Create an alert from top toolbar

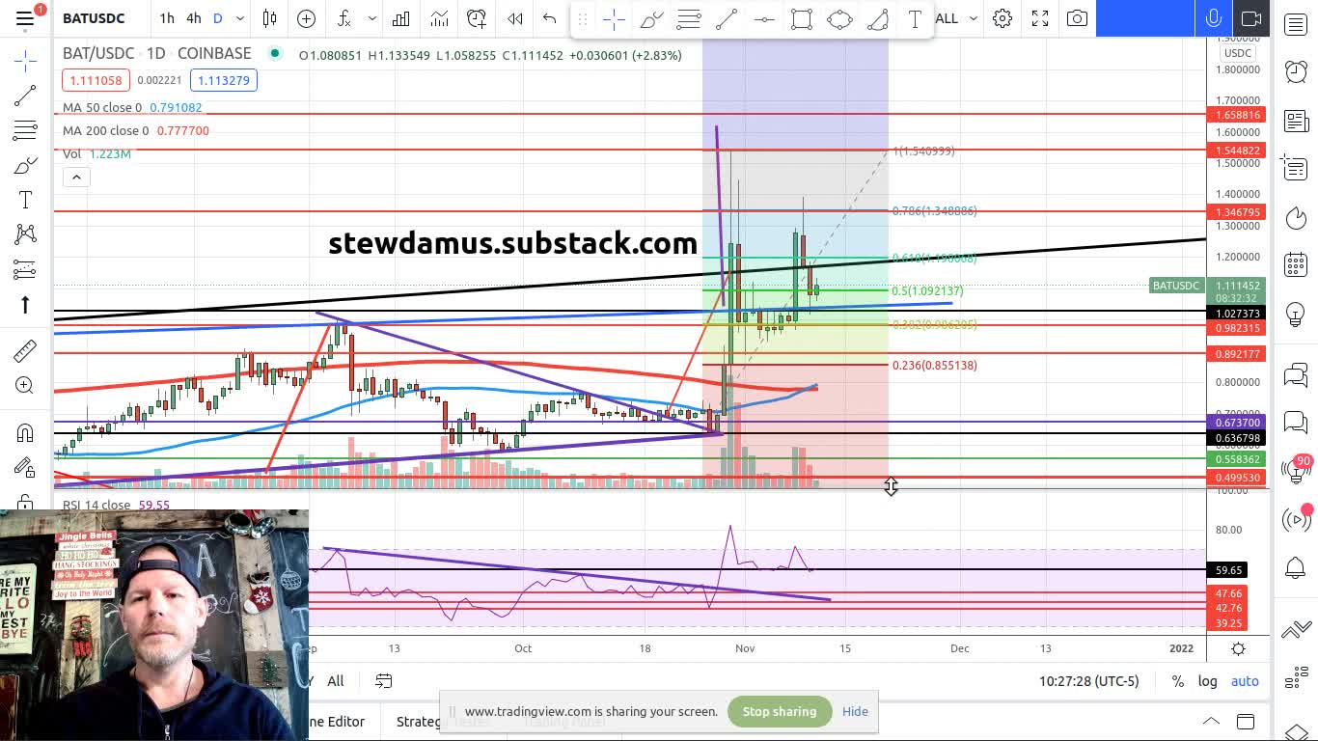pos(477,18)
